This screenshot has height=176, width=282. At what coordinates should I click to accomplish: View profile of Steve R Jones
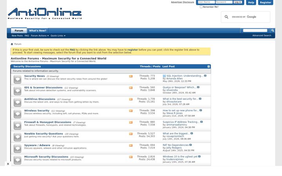click(174, 113)
